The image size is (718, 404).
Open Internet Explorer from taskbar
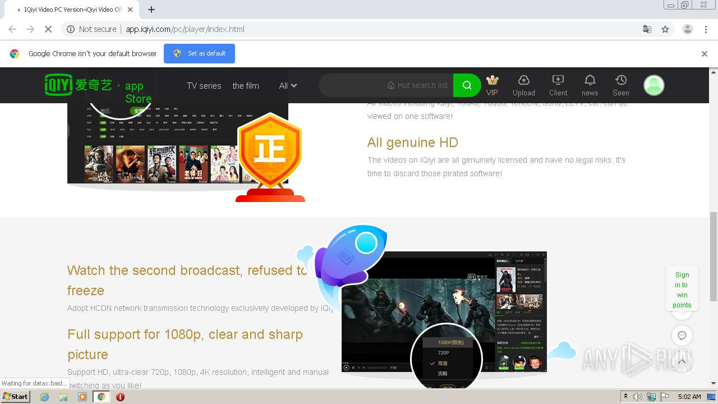(44, 397)
